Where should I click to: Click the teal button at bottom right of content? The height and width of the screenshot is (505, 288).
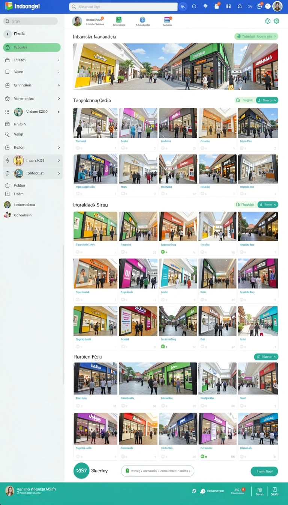coord(264,471)
